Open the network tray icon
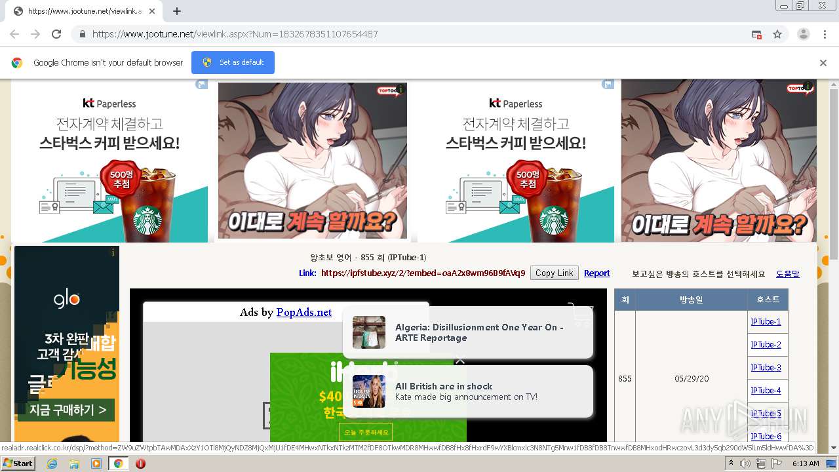The width and height of the screenshot is (839, 472). 761,463
